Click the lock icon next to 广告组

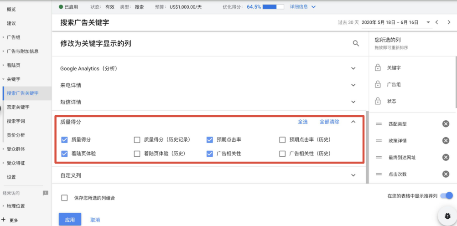pyautogui.click(x=378, y=85)
